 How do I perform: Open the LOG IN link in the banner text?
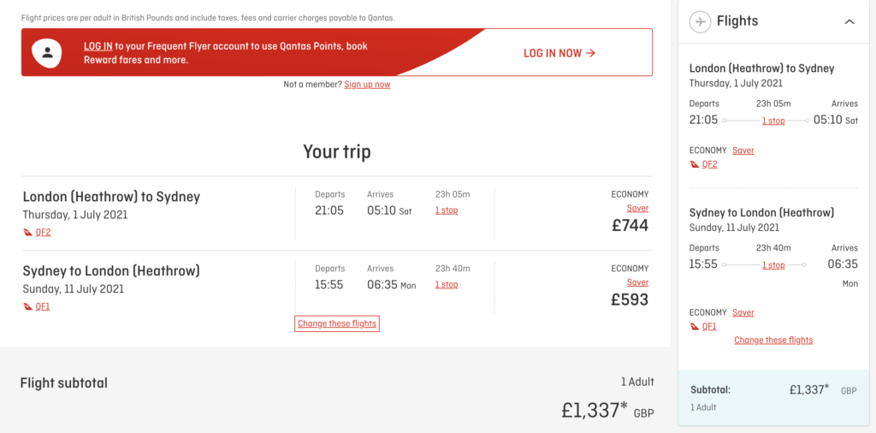click(98, 46)
